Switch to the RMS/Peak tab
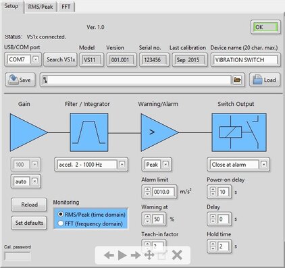 (41, 7)
